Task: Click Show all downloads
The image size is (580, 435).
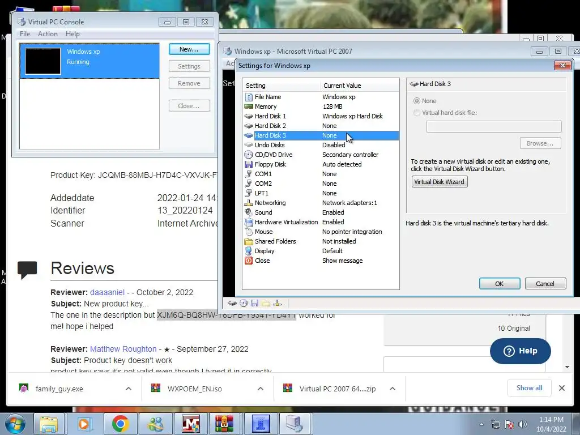Action: [x=530, y=388]
